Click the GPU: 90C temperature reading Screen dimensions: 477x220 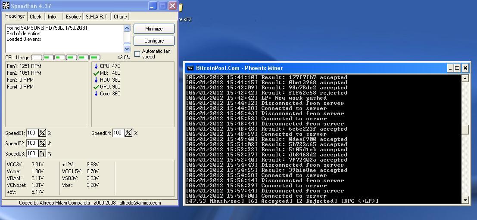(x=110, y=87)
